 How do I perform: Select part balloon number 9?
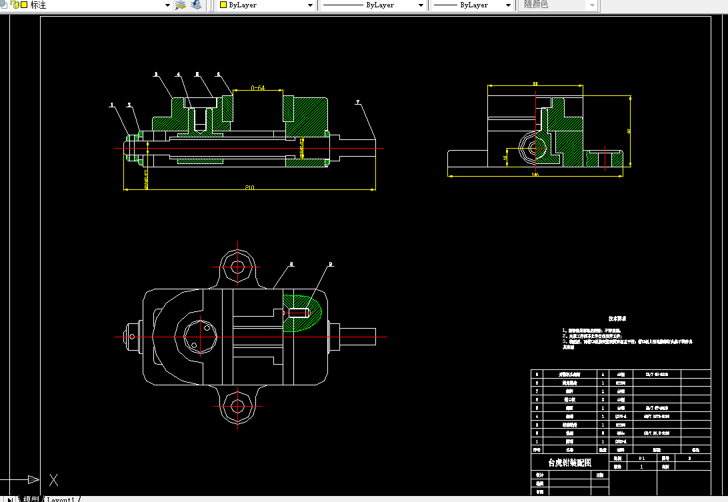[x=331, y=264]
